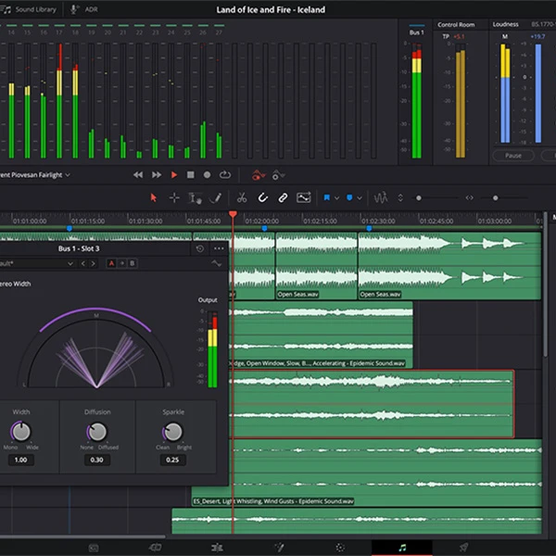Click the Pause button under Loudness
The width and height of the screenshot is (556, 556).
coord(513,156)
